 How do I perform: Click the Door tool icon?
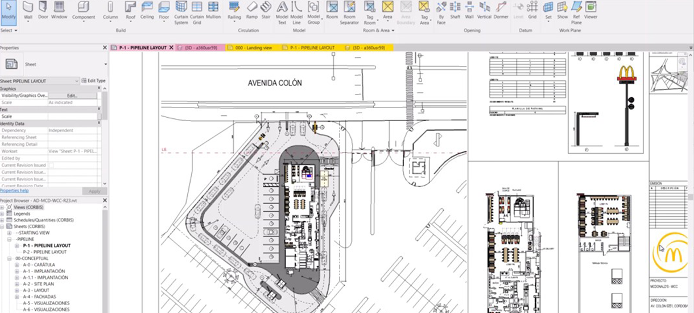[x=43, y=10]
